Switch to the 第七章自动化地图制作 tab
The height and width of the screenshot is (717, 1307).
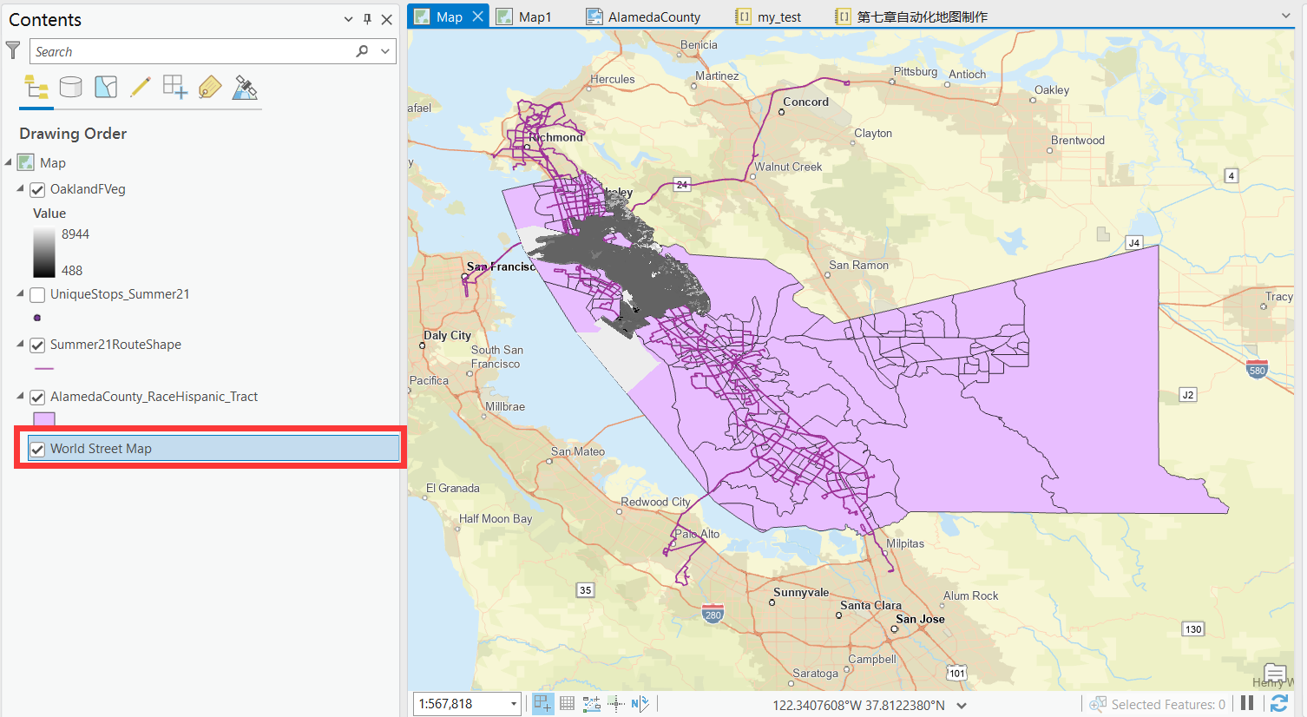911,16
